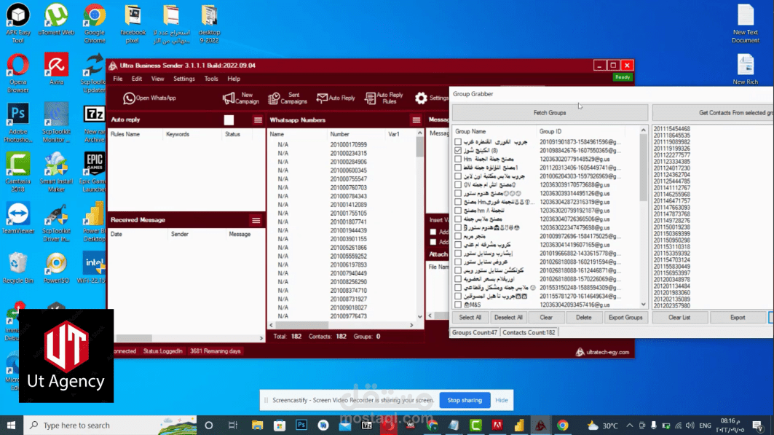This screenshot has width=774, height=435.
Task: Click the Type here to search box
Action: pyautogui.click(x=110, y=425)
